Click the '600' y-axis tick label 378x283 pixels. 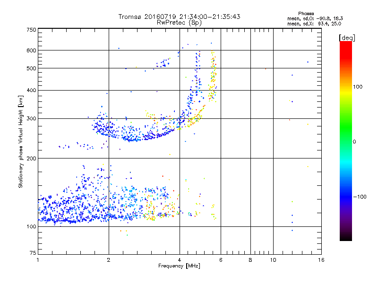31,50
